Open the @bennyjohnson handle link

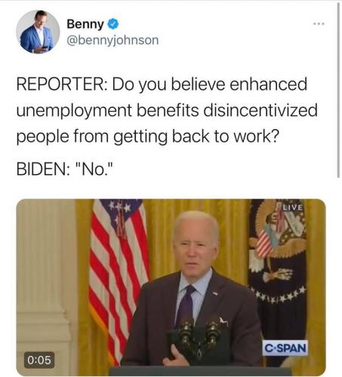(x=112, y=40)
